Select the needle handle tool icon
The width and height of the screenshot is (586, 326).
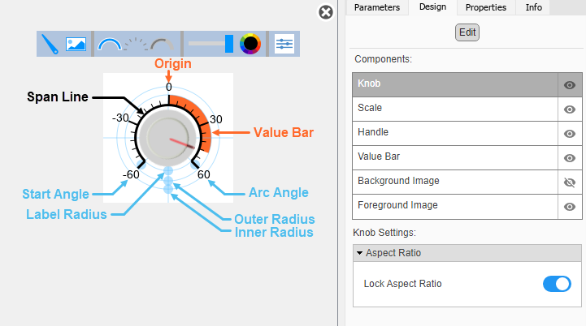(x=51, y=43)
